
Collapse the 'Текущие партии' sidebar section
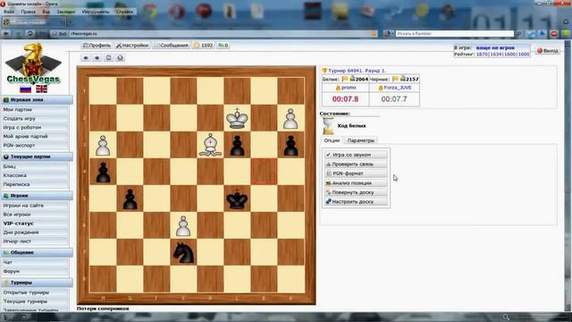coord(37,157)
